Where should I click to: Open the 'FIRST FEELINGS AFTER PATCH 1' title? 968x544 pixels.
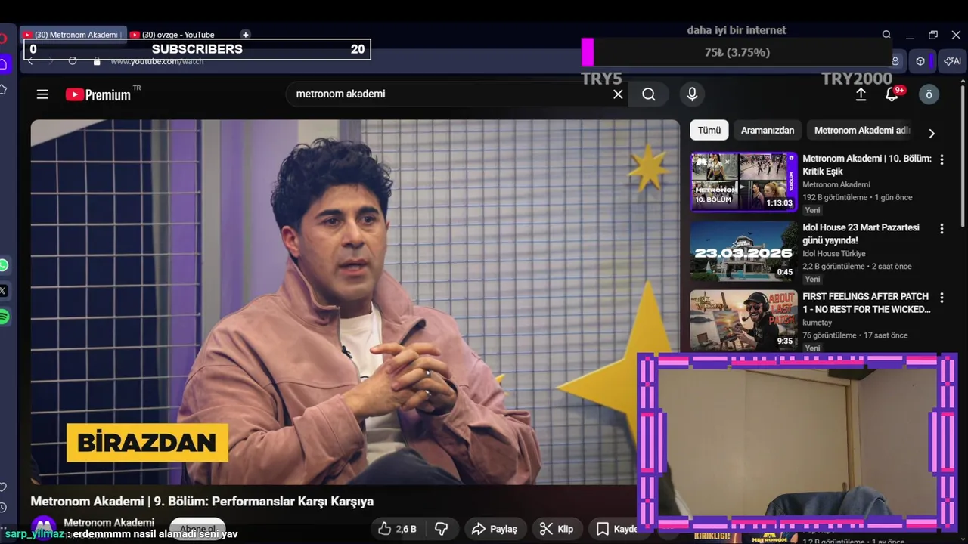coord(867,303)
